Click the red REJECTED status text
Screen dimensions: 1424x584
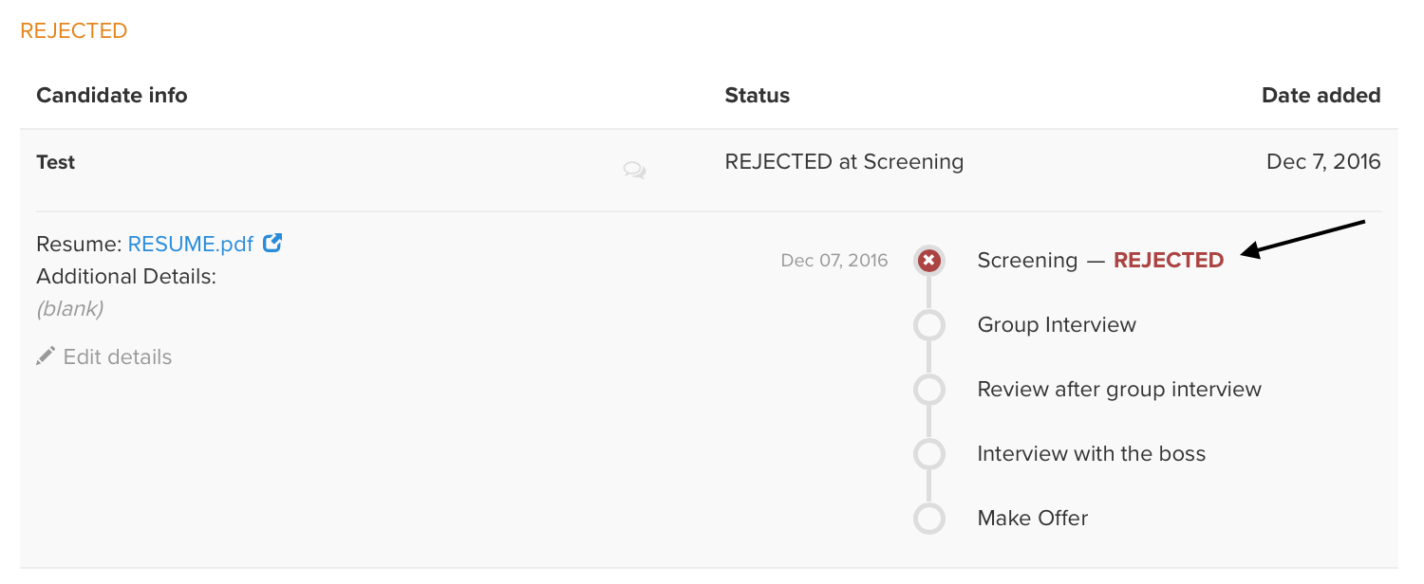(1169, 261)
